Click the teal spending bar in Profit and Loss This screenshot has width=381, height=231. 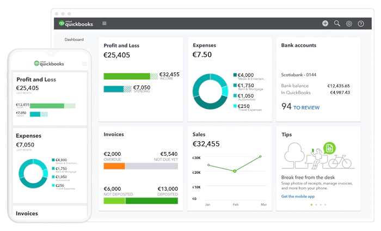(113, 89)
